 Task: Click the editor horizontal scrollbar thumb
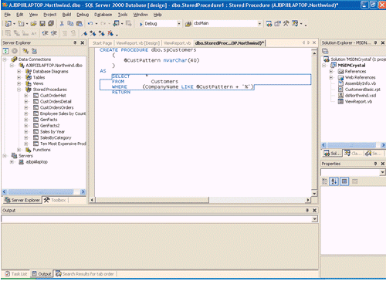[152, 200]
